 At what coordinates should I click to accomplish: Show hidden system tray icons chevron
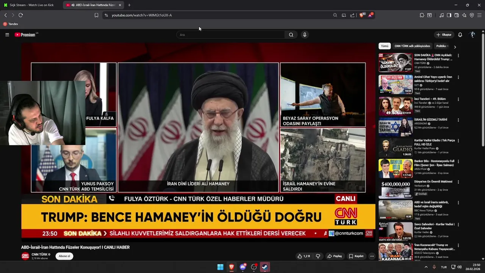(x=426, y=267)
